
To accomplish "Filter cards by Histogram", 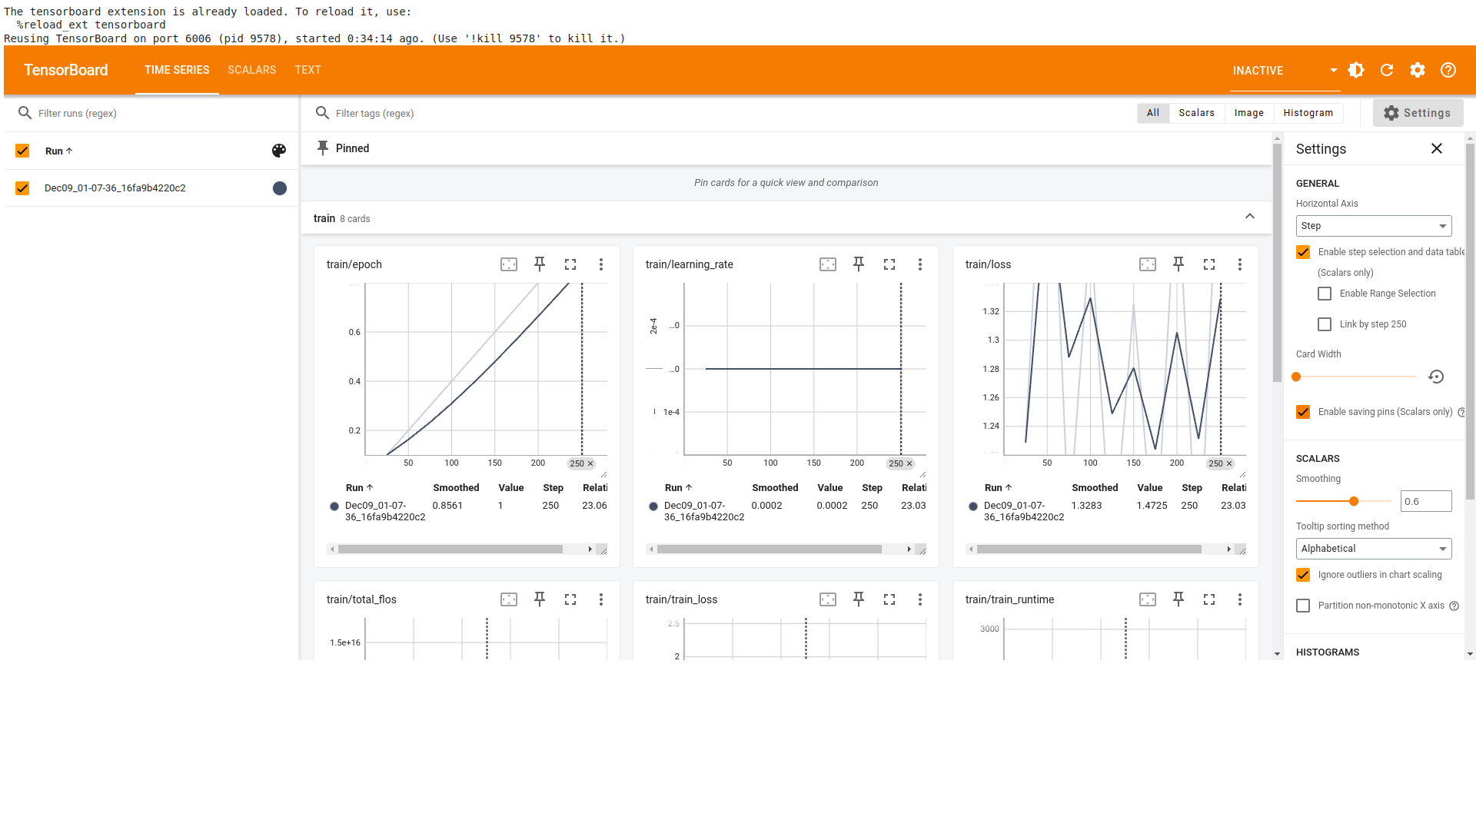I will pos(1308,113).
